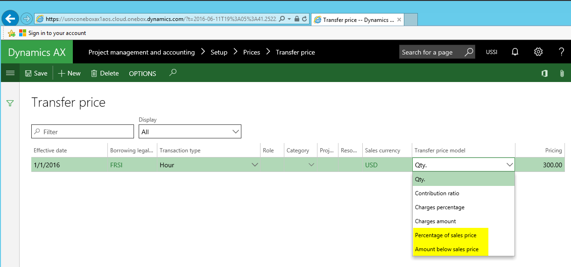The height and width of the screenshot is (267, 571).
Task: Select Percentage of sales price option
Action: coord(445,235)
